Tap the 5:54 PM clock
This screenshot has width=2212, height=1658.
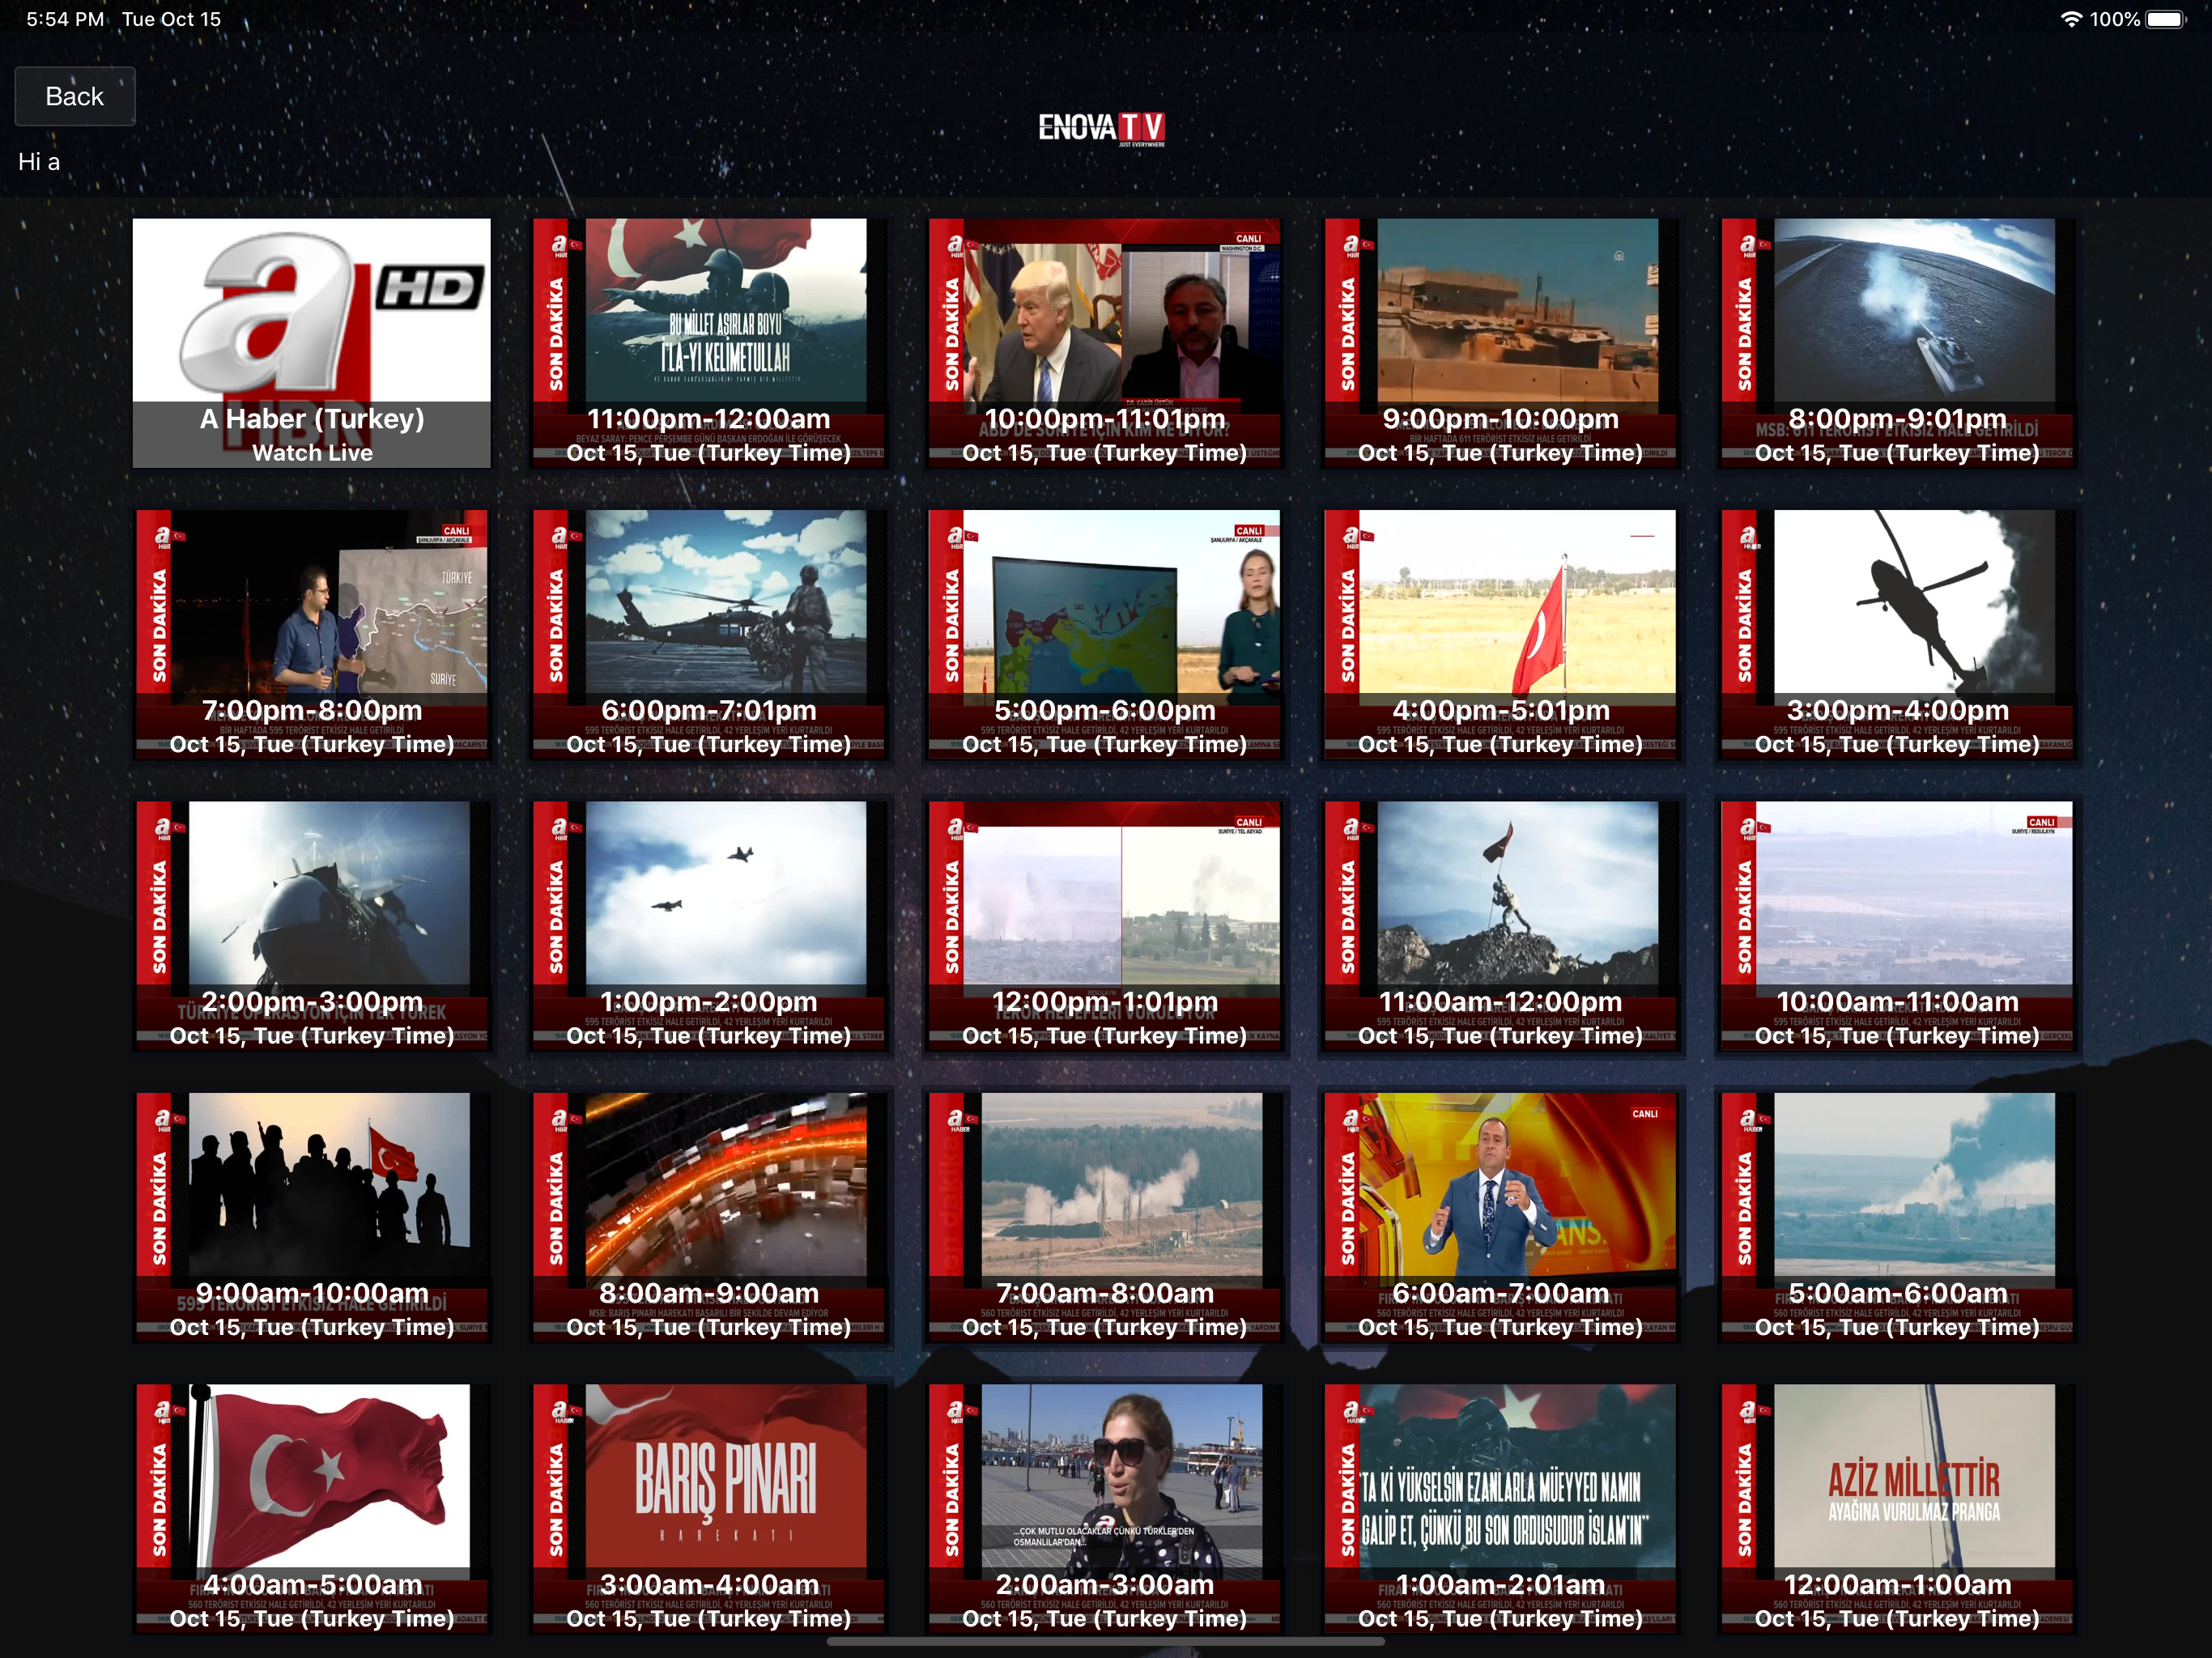[65, 19]
